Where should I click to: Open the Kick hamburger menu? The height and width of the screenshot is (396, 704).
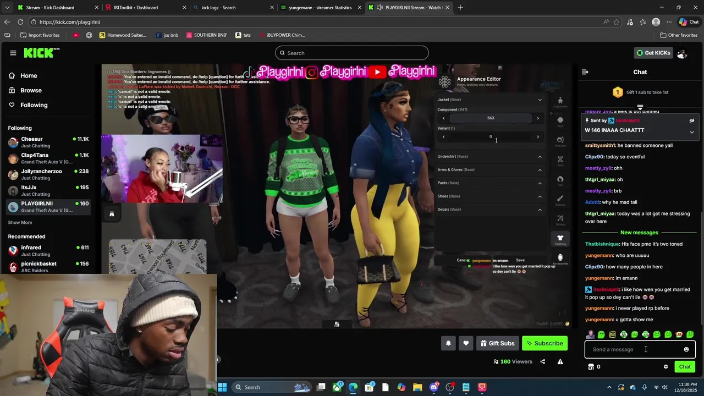tap(13, 53)
